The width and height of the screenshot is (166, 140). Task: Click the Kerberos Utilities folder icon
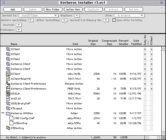click(x=8, y=113)
